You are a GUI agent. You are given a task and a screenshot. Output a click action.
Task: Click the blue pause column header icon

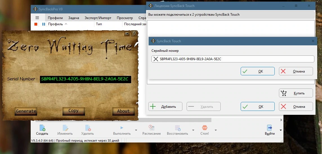coord(44,24)
